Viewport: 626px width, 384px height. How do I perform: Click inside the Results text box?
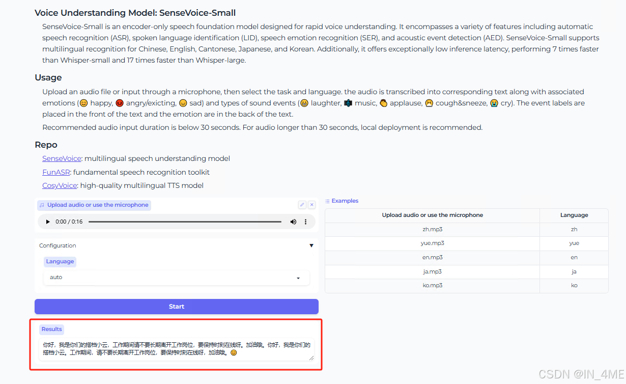click(x=177, y=350)
